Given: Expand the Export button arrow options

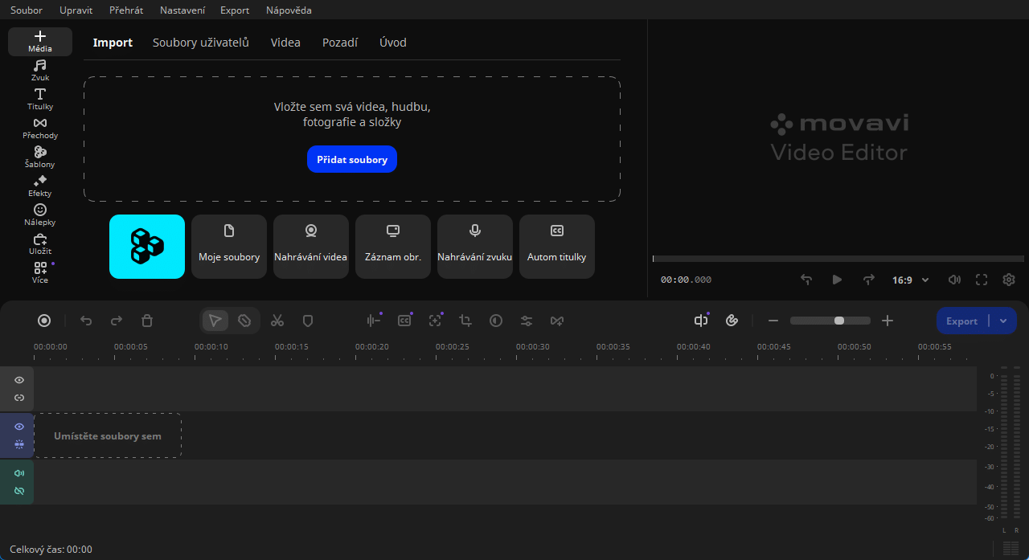Looking at the screenshot, I should tap(1003, 321).
